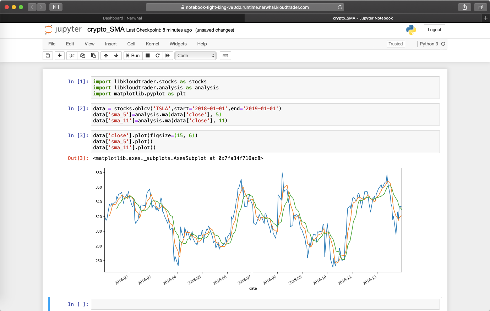The width and height of the screenshot is (490, 311).
Task: Open the cell type Code dropdown
Action: coord(195,56)
